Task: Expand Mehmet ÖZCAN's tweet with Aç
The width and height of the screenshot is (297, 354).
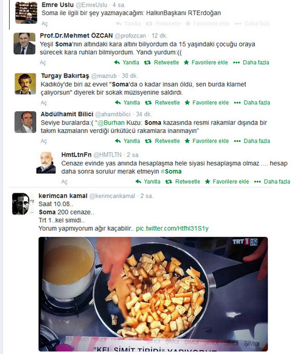Action: click(x=43, y=63)
